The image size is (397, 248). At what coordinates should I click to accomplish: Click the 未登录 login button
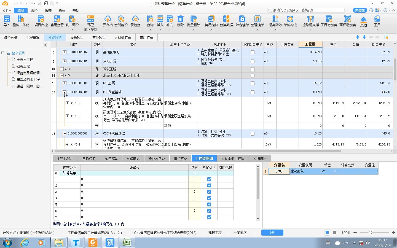click(360, 10)
